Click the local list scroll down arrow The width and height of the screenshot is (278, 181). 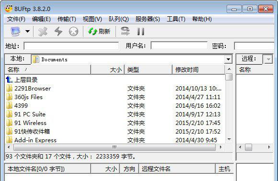pyautogui.click(x=229, y=139)
